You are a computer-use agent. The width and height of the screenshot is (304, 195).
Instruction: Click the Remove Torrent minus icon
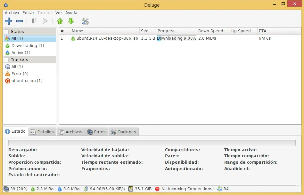pyautogui.click(x=20, y=21)
